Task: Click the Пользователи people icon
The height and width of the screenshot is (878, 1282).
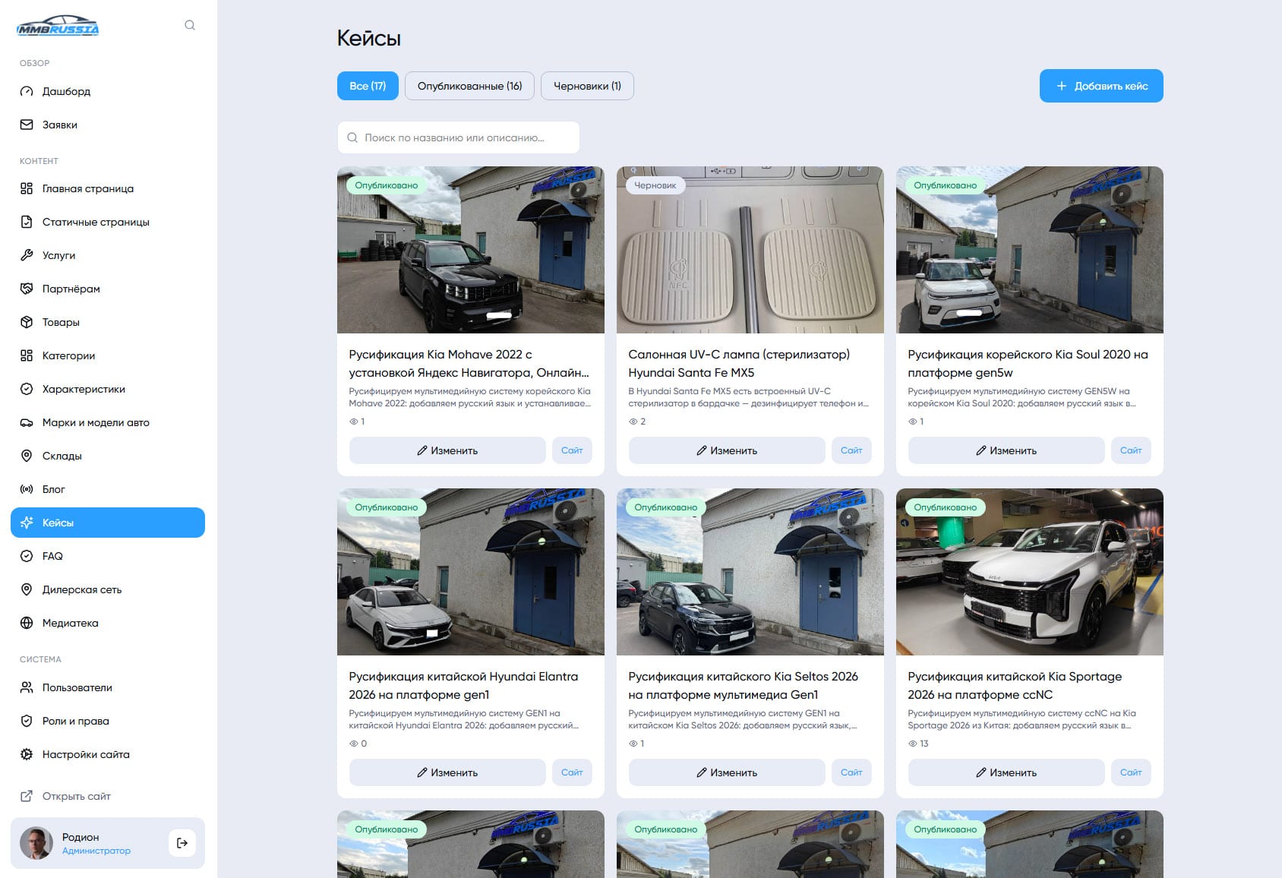Action: coord(27,687)
